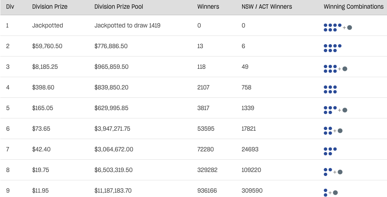Click the 936166 winners count cell
Image resolution: width=387 pixels, height=197 pixels.
point(207,190)
